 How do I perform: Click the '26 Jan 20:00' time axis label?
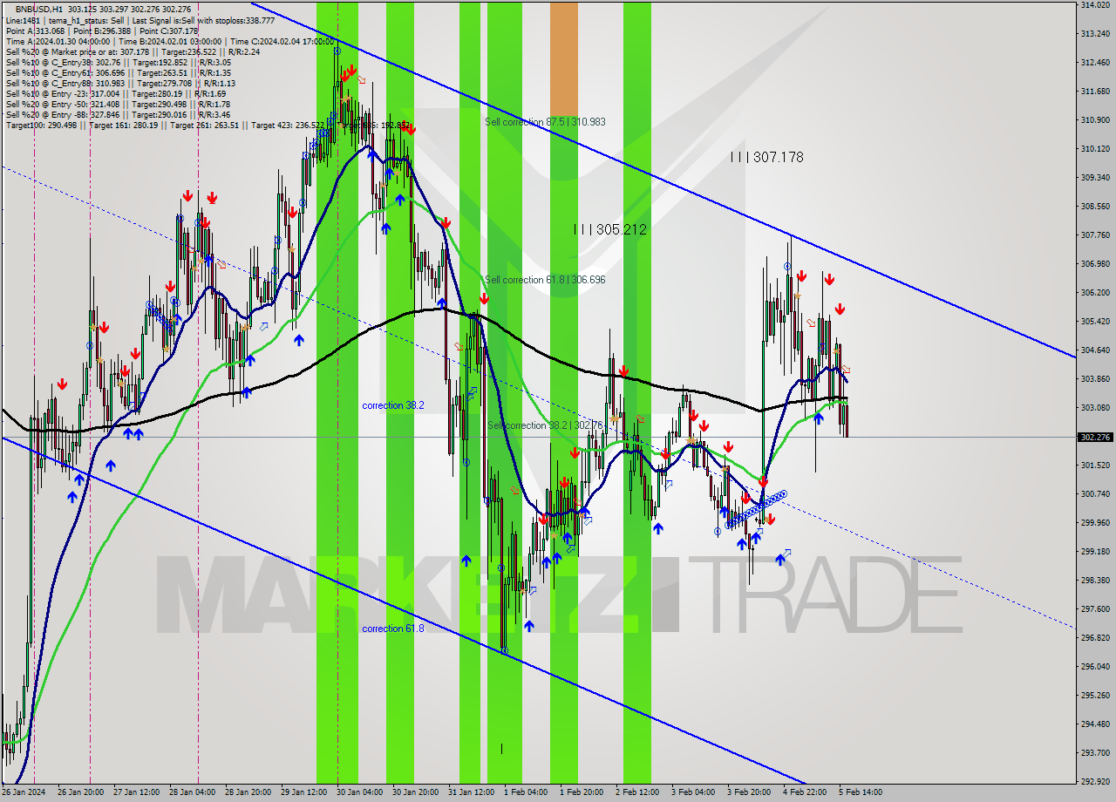pos(80,792)
